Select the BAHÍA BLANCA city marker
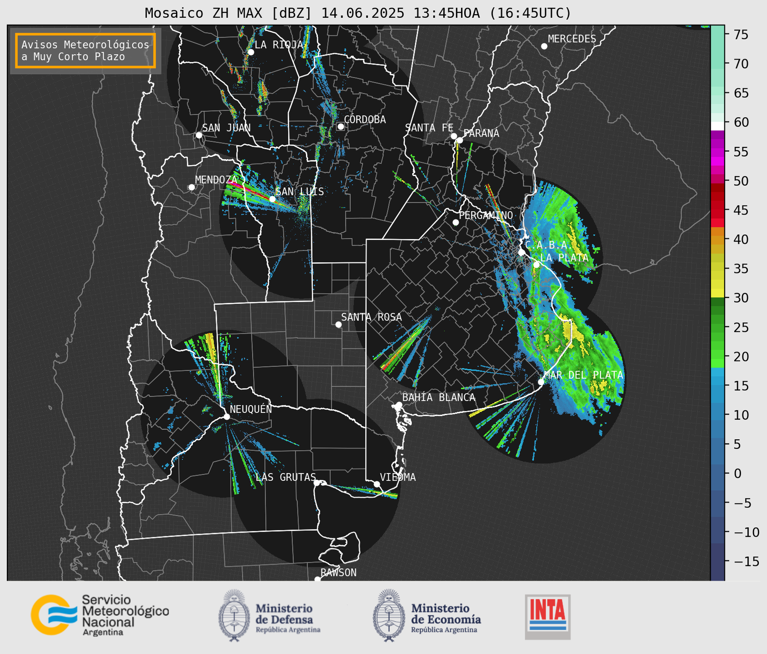This screenshot has height=654, width=767. click(399, 405)
